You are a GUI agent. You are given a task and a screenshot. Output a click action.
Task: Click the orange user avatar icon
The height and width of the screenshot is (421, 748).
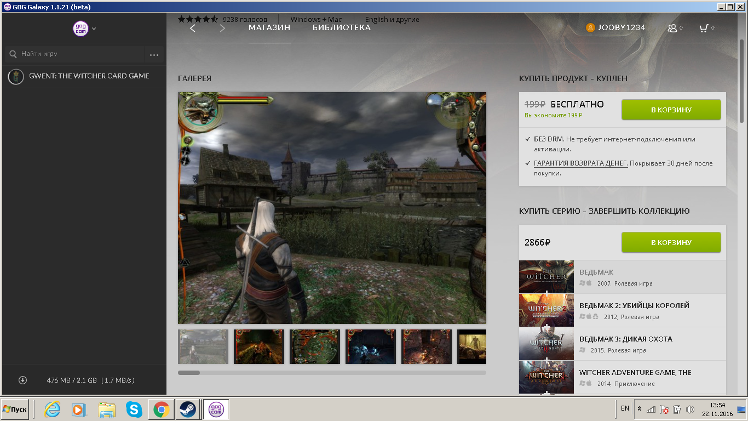pos(590,27)
